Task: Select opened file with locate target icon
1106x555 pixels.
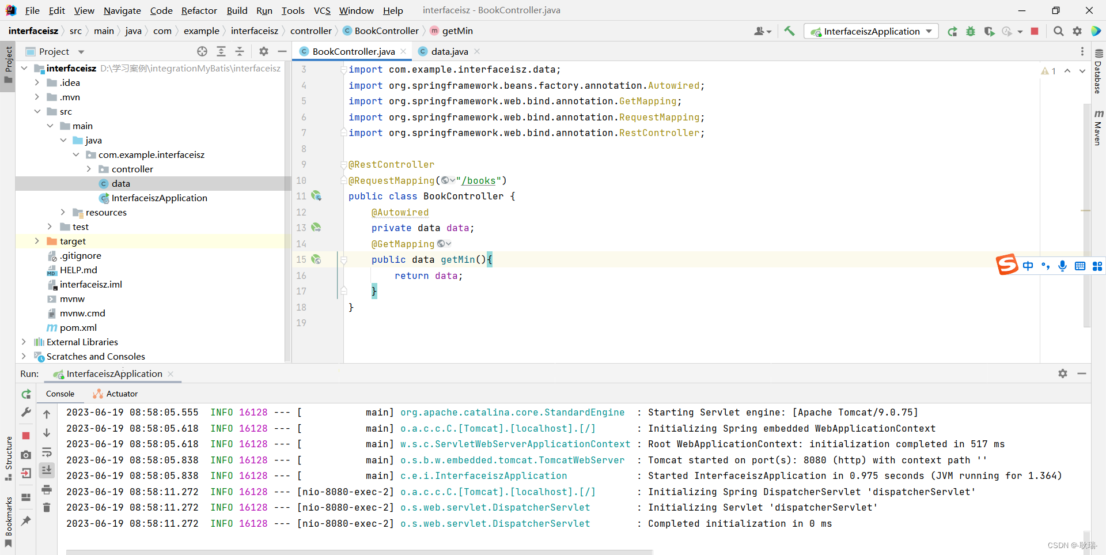Action: coord(202,51)
